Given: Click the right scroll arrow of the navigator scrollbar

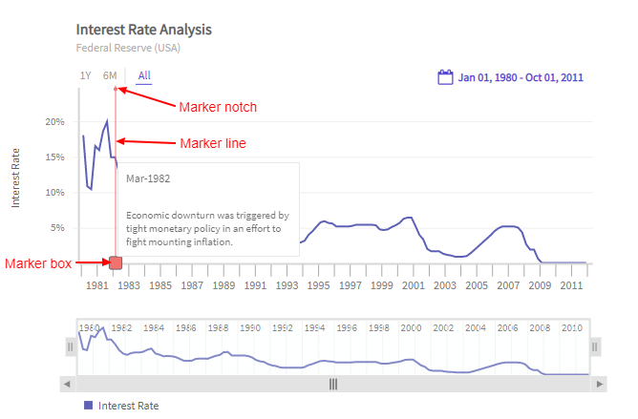Looking at the screenshot, I should pos(599,384).
